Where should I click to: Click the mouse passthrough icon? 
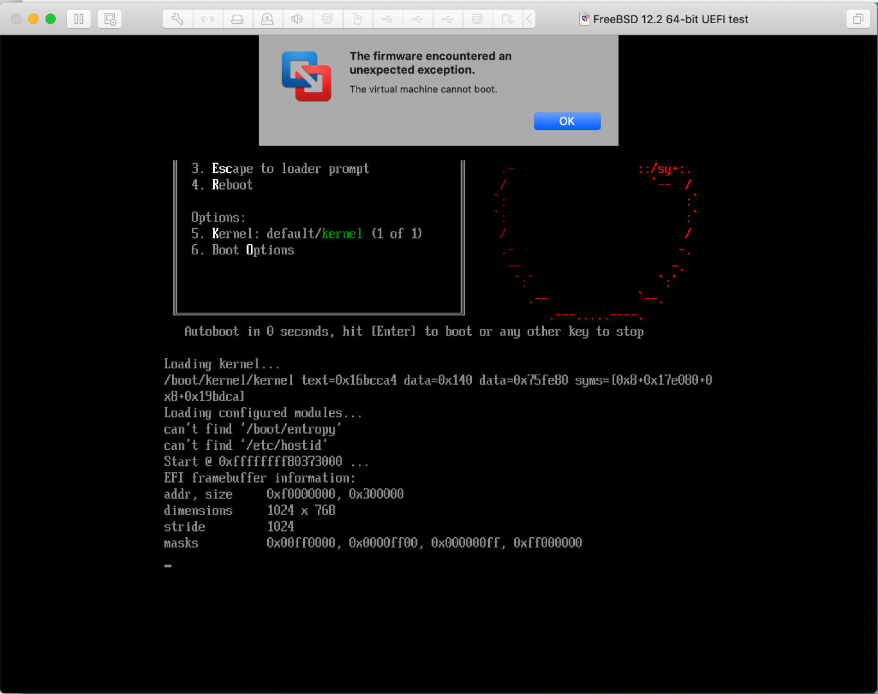coord(358,19)
